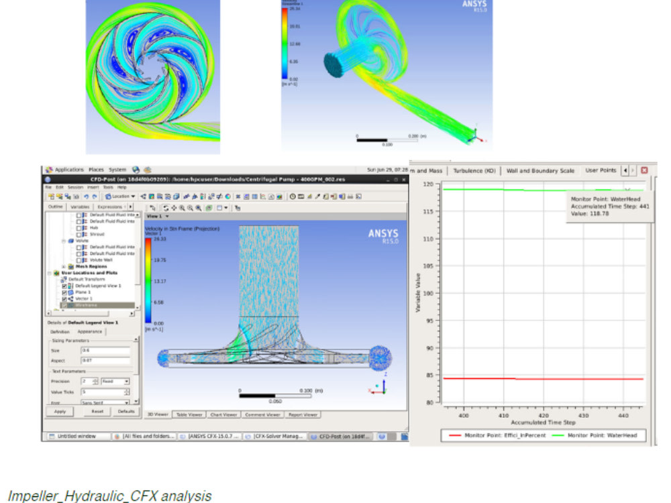Image resolution: width=671 pixels, height=503 pixels.
Task: Insert a Contour plot from the toolbar
Action: (x=151, y=197)
